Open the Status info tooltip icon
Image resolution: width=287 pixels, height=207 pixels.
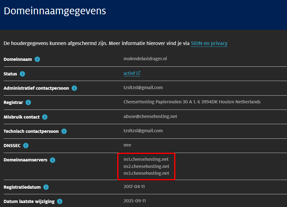(22, 74)
